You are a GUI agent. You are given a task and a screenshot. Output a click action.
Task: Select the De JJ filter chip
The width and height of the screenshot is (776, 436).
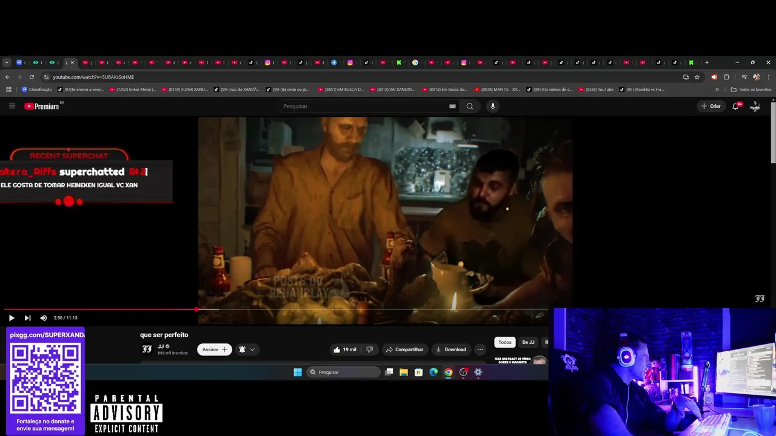[529, 342]
